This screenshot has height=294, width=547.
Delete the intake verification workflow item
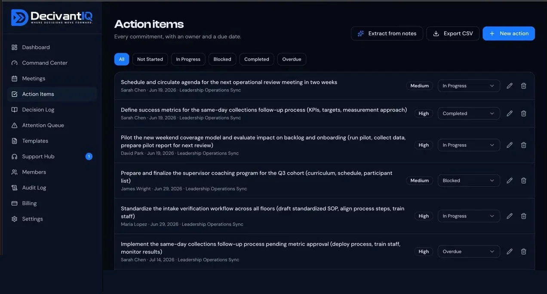pyautogui.click(x=524, y=216)
